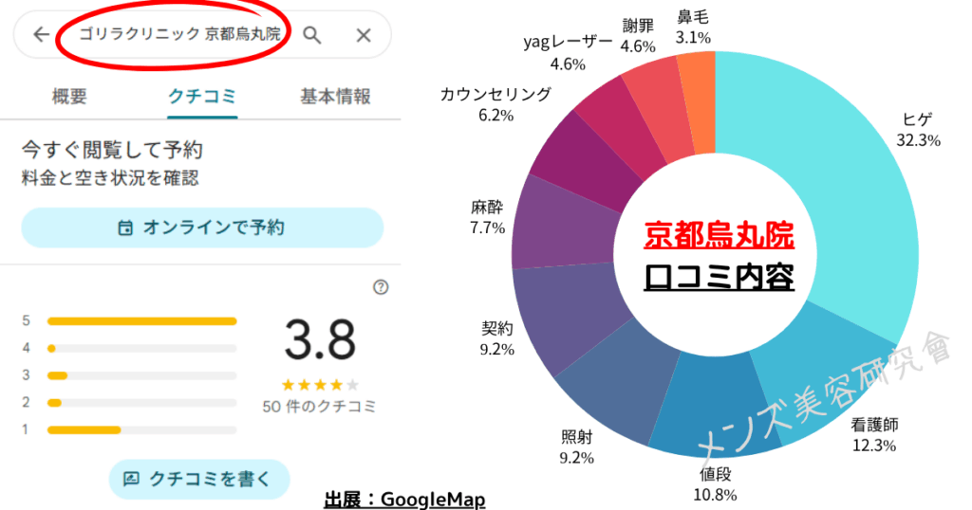Click the magnifier search icon

[x=311, y=35]
